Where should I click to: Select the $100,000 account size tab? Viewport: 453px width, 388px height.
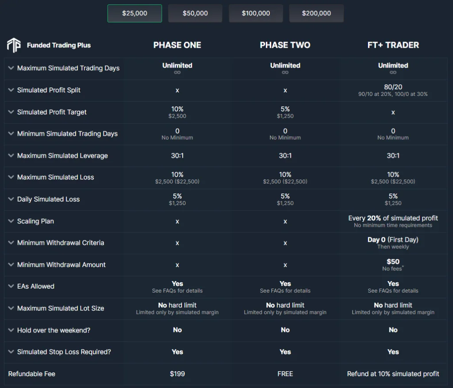(x=256, y=13)
